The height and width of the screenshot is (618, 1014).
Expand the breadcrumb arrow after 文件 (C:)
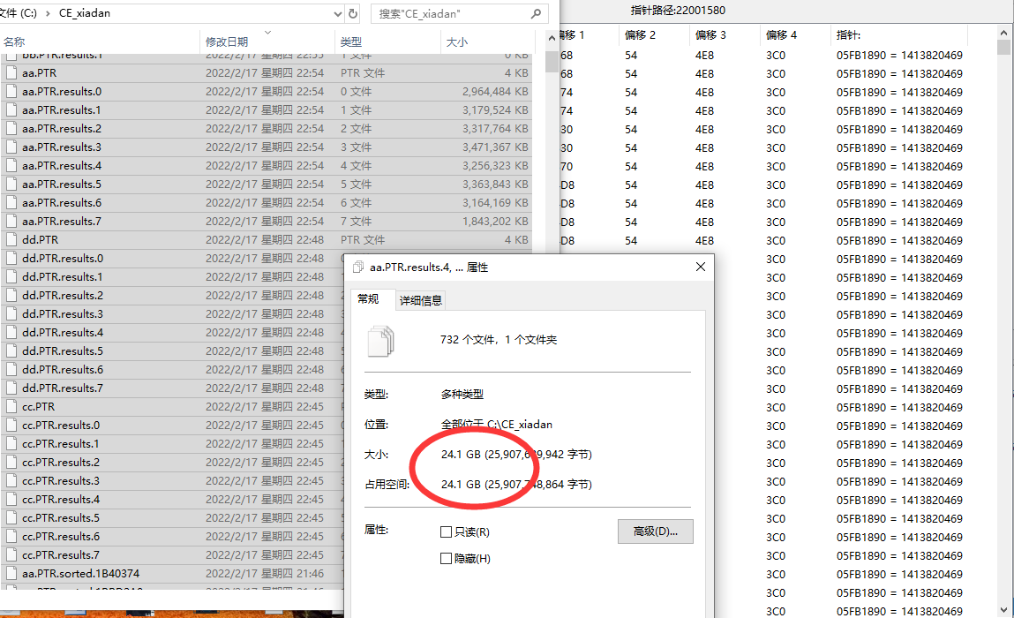pyautogui.click(x=50, y=13)
